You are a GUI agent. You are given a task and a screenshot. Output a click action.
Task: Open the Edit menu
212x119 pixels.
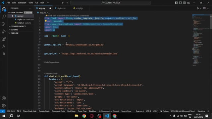14,3
